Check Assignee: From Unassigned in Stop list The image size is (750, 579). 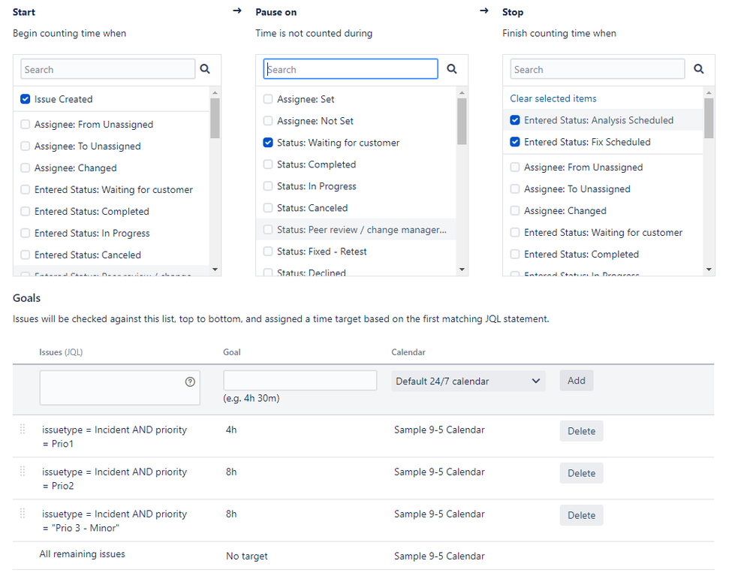[515, 167]
